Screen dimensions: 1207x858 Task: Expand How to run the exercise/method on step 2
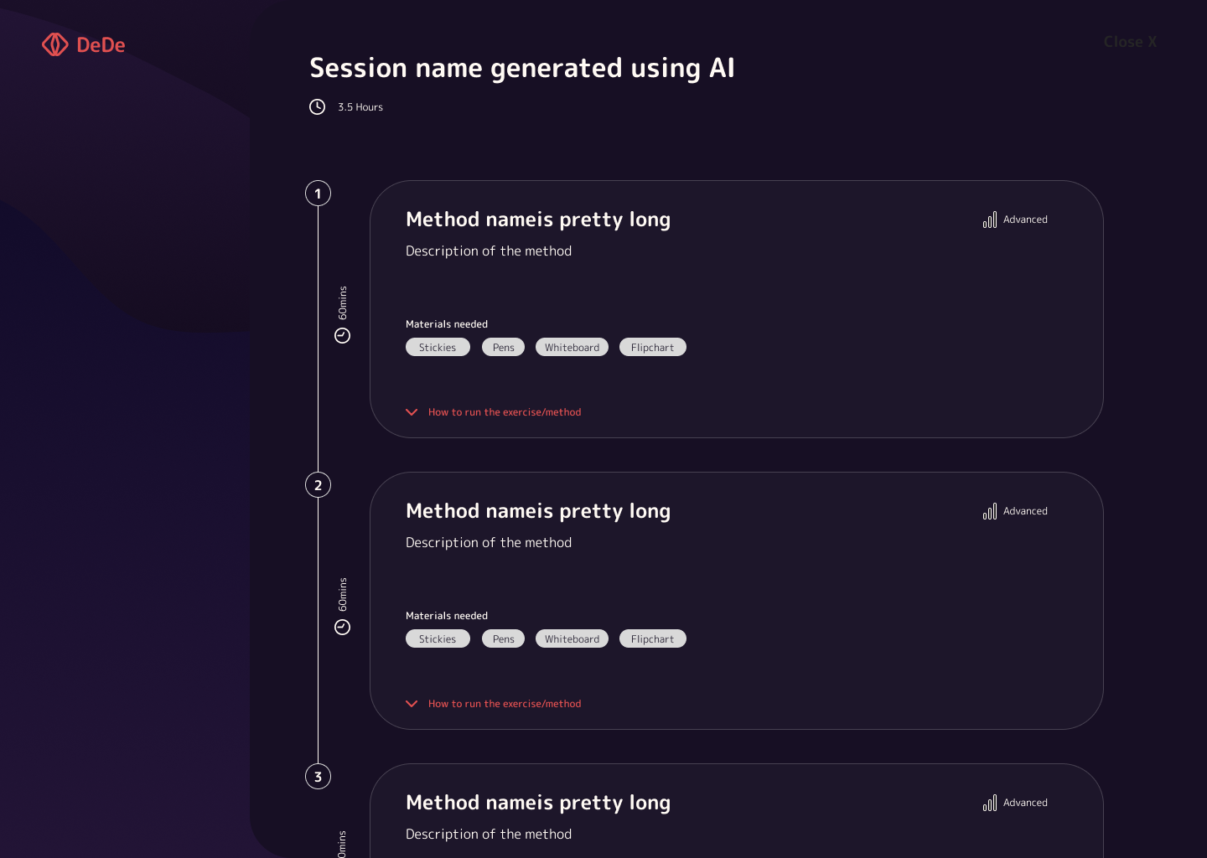(505, 703)
